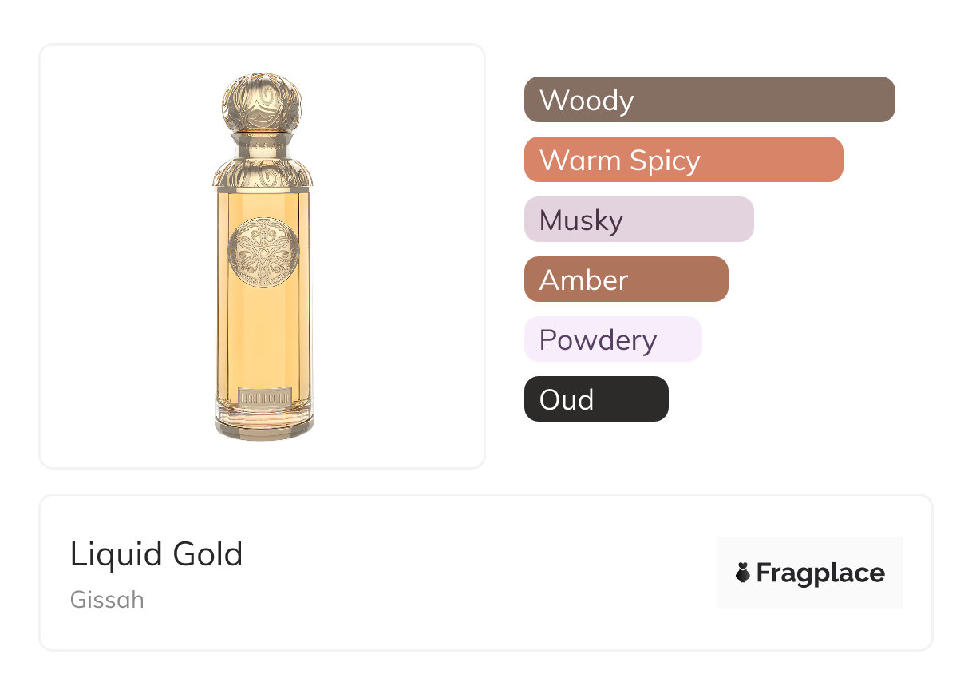Select the Woody accord bar
972x690 pixels.
click(709, 100)
